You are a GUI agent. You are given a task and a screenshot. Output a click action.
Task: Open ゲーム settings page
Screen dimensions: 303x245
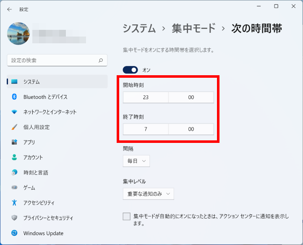[57, 187]
